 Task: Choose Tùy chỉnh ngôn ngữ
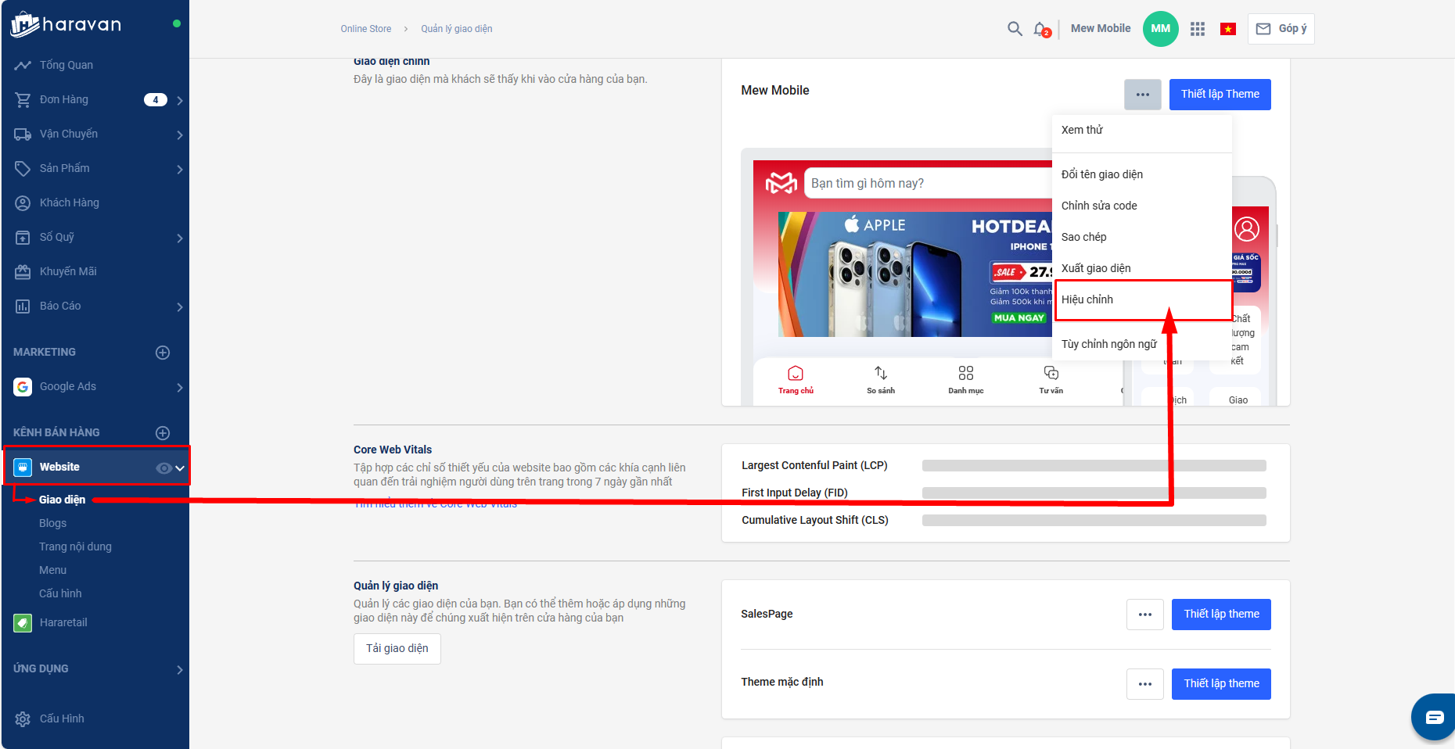click(x=1142, y=344)
